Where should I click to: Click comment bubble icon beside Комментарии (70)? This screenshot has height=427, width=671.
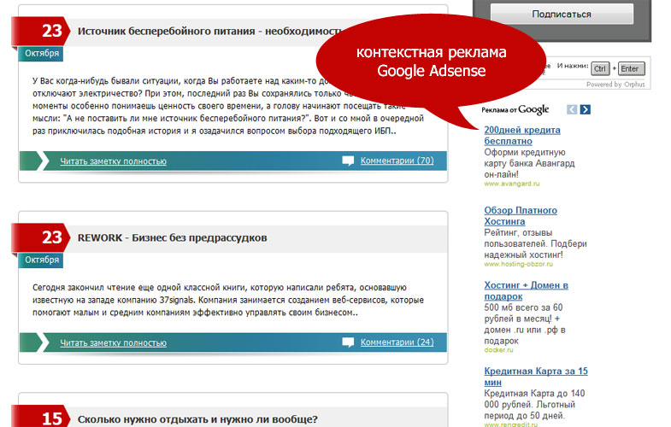[x=348, y=161]
